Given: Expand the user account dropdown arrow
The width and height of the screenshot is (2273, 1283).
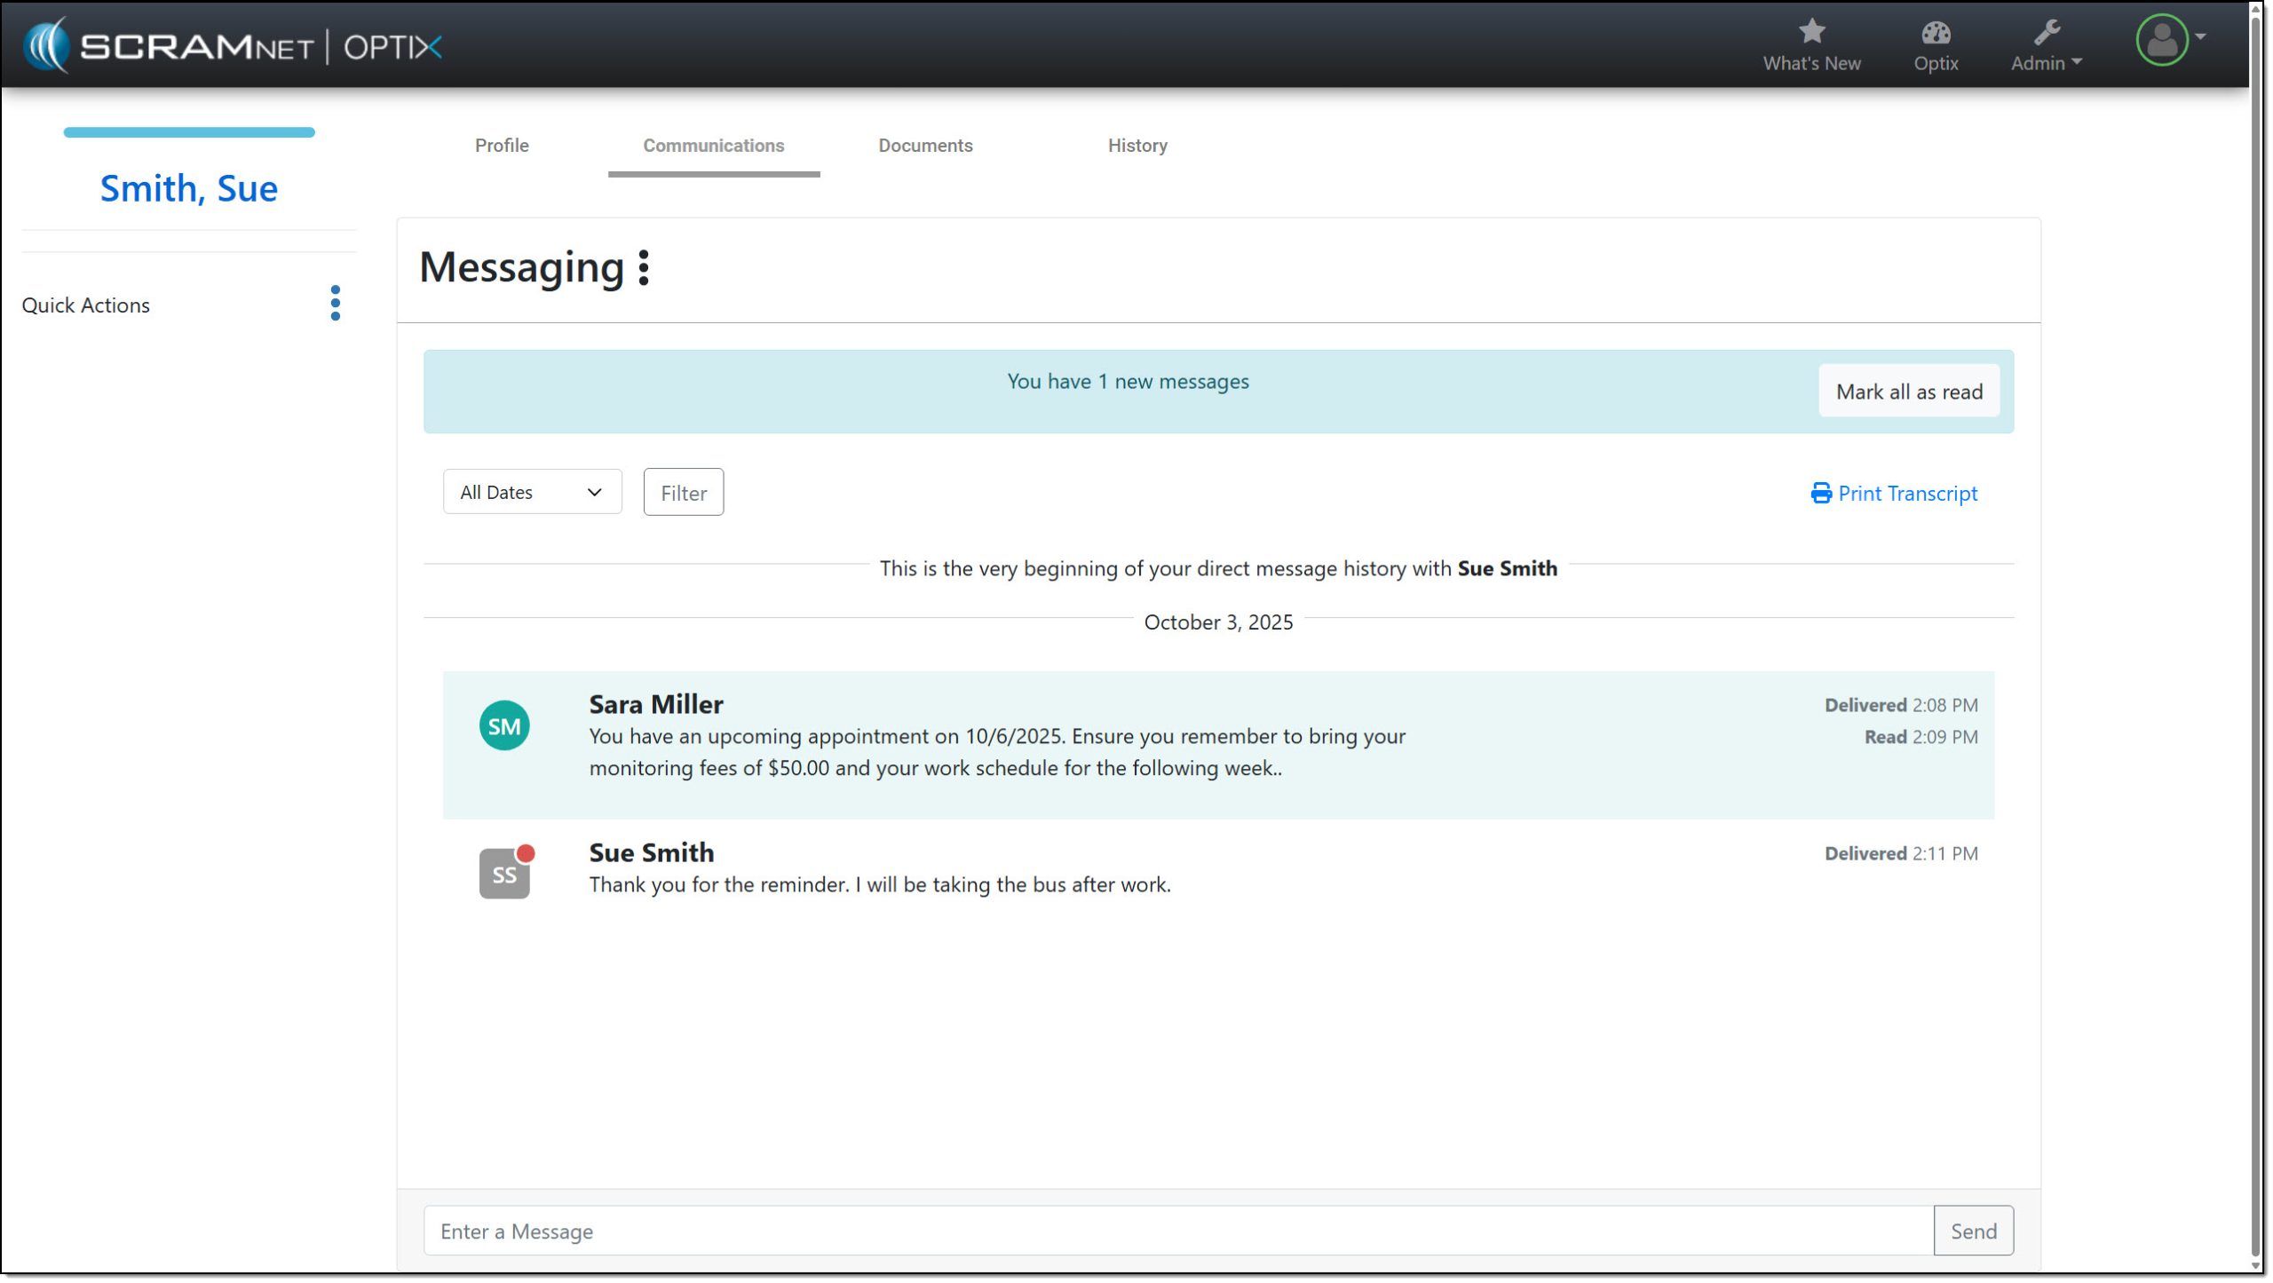Looking at the screenshot, I should (2201, 36).
